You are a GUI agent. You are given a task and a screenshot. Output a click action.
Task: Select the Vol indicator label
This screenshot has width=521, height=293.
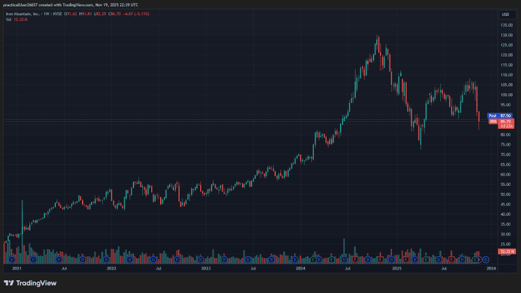pyautogui.click(x=9, y=20)
